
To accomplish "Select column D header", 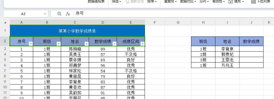I will tap(103, 22).
